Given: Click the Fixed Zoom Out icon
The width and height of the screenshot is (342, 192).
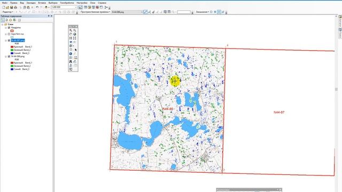Looking at the screenshot, I should [x=75, y=38].
